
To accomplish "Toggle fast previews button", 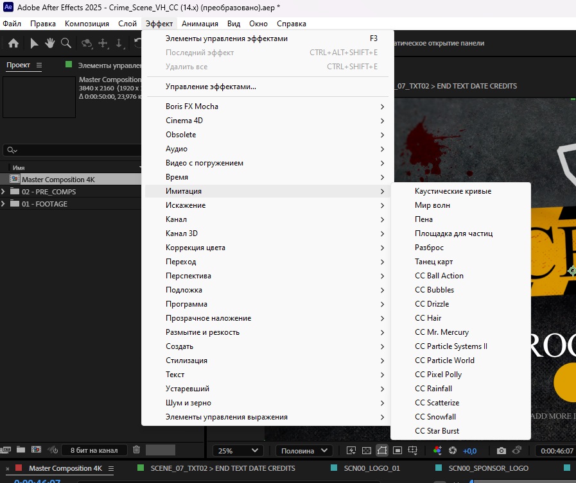I will [351, 451].
